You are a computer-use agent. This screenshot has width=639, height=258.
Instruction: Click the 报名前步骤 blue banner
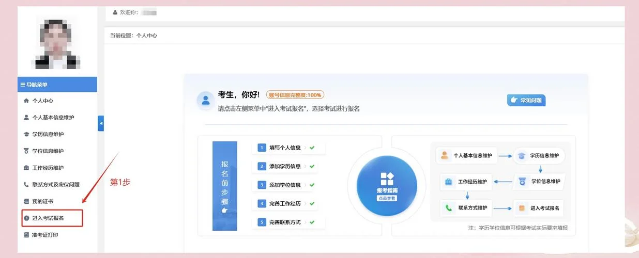tap(225, 186)
